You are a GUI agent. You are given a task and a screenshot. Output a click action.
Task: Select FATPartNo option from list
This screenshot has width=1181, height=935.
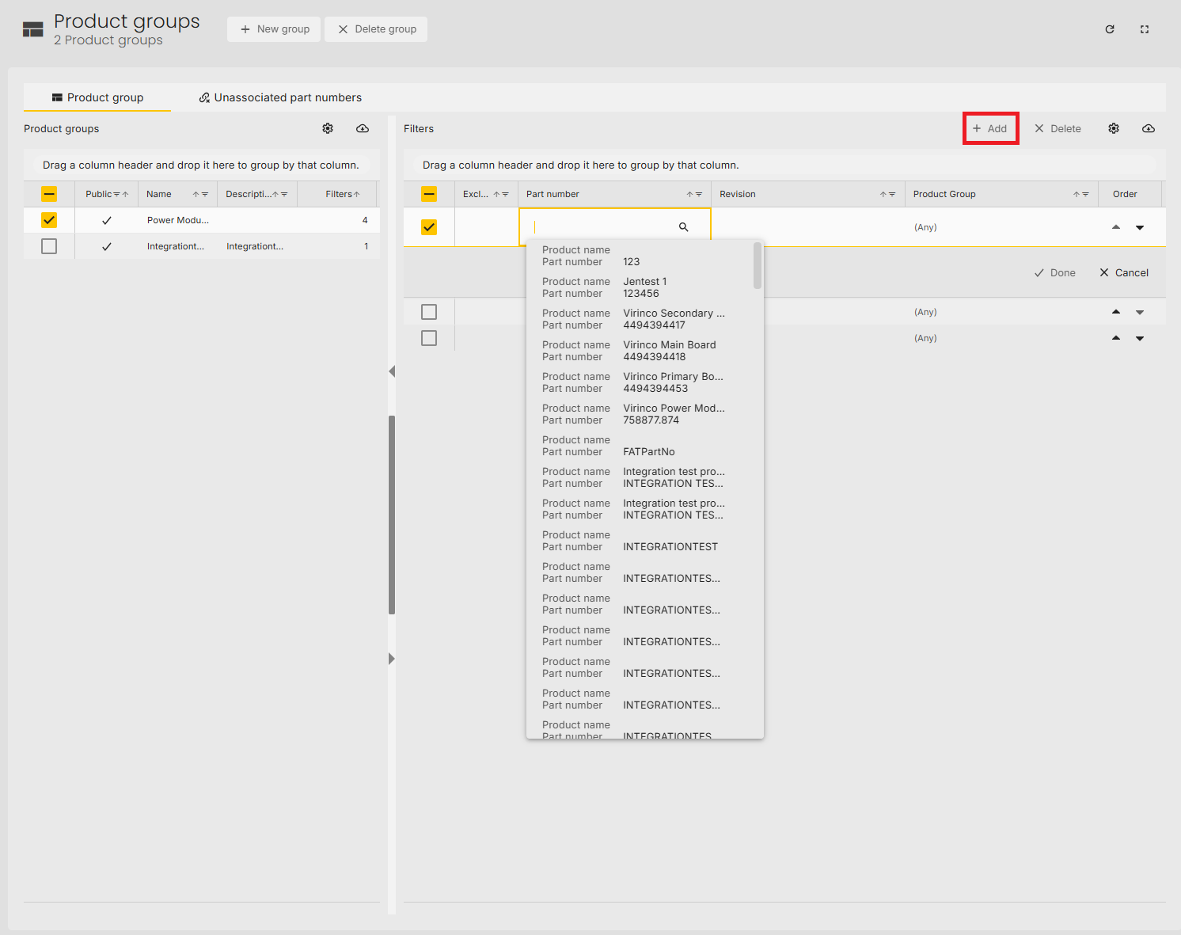[x=640, y=446]
